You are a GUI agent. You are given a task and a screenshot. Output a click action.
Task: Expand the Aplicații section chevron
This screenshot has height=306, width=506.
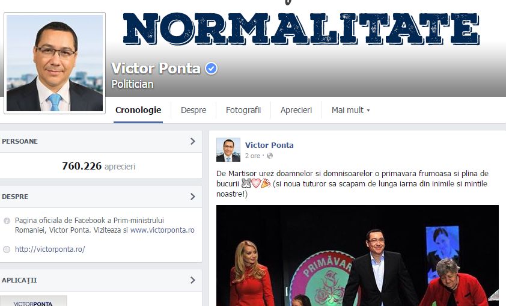(x=193, y=280)
